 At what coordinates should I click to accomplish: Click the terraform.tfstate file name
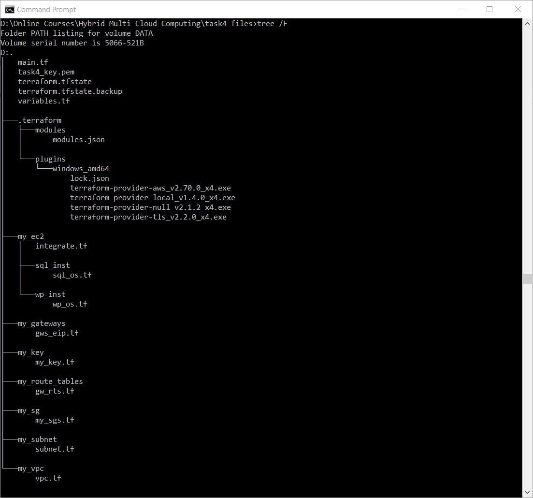pos(55,82)
